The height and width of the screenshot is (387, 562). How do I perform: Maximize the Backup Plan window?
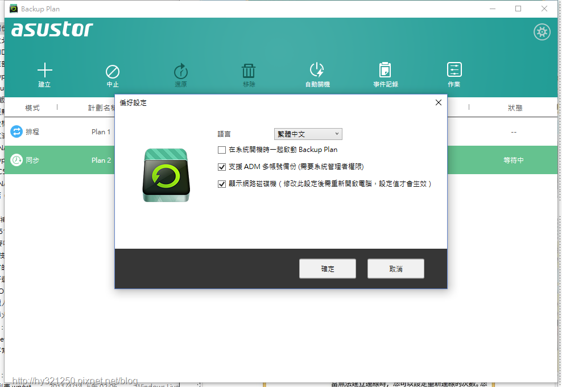click(x=518, y=9)
